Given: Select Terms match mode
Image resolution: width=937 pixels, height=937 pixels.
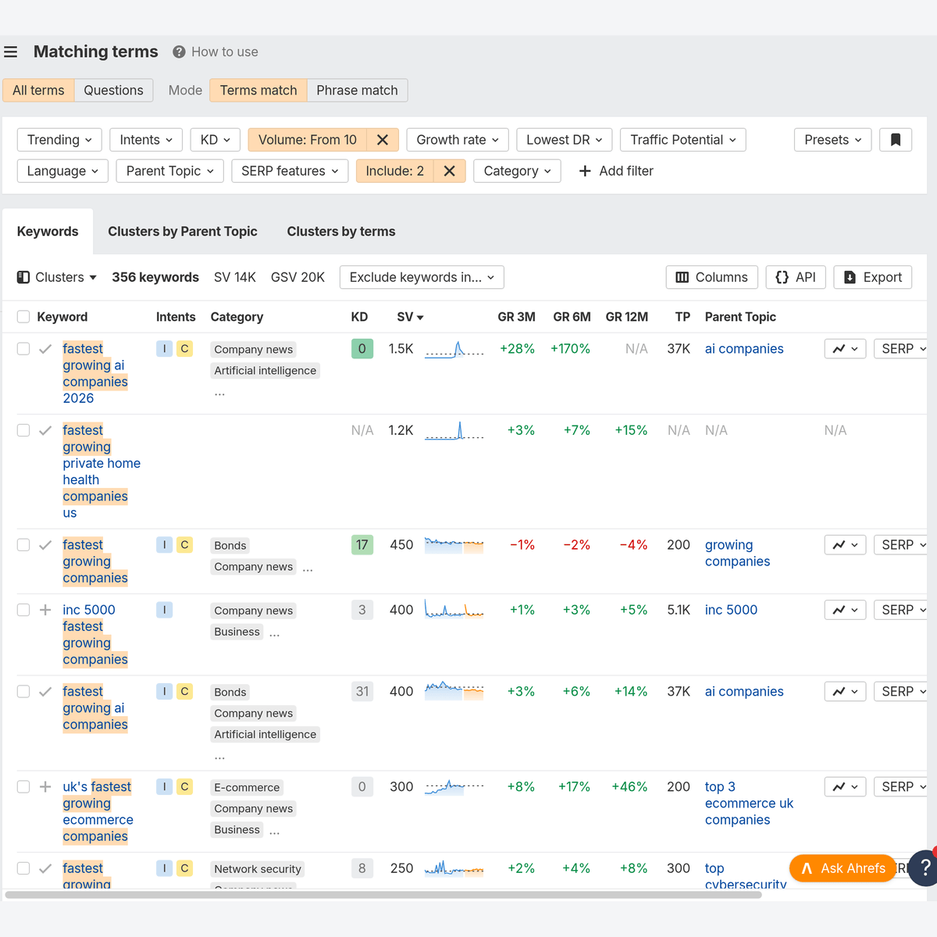Looking at the screenshot, I should tap(258, 91).
